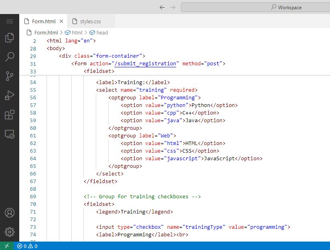The width and height of the screenshot is (330, 250).
Task: Click the Python option line
Action: point(179,105)
